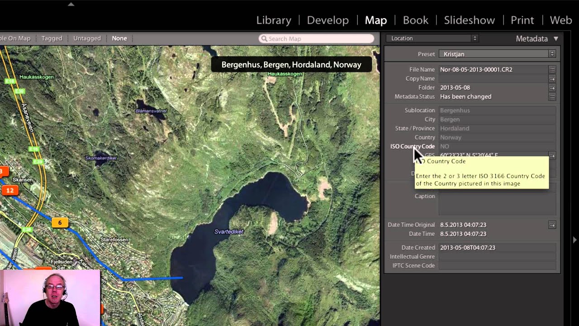This screenshot has height=326, width=579.
Task: Click the Blåmansvatnet label on map
Action: coord(151,111)
